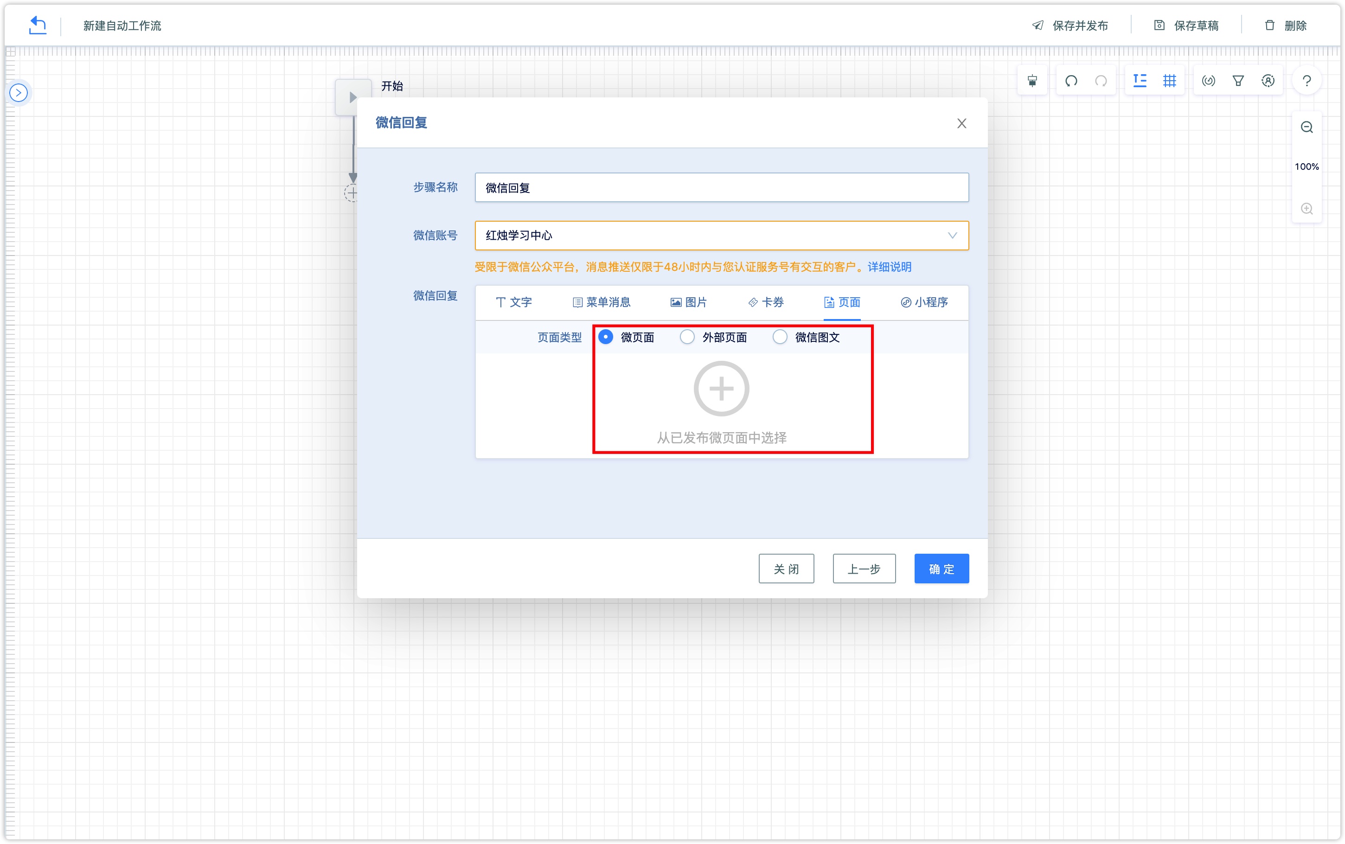Image resolution: width=1345 pixels, height=844 pixels.
Task: Click the 关闭 button
Action: (x=786, y=569)
